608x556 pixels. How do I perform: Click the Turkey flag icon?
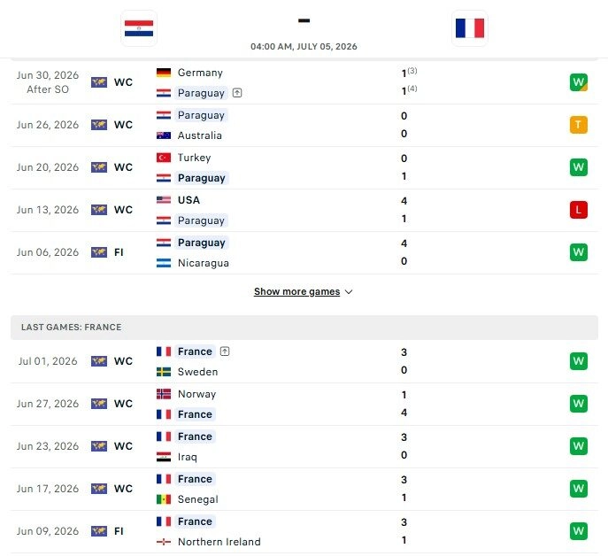(x=164, y=158)
